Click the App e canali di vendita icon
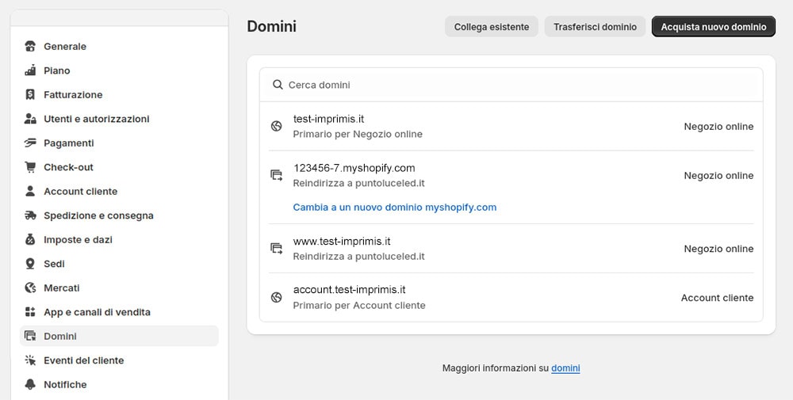 point(30,312)
